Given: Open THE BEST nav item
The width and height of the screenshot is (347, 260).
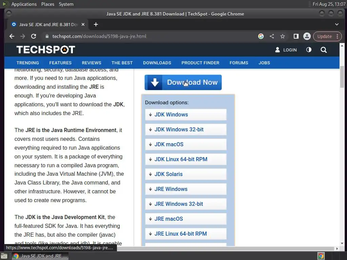Looking at the screenshot, I should click(x=122, y=63).
